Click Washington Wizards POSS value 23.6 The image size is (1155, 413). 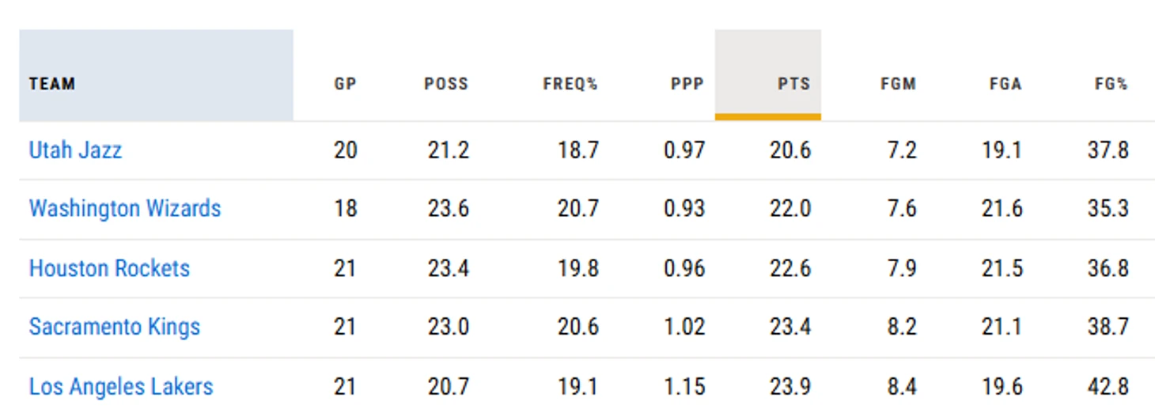point(449,209)
